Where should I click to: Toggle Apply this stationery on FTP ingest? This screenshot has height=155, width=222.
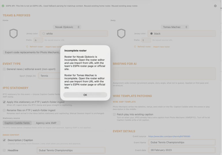4,102
